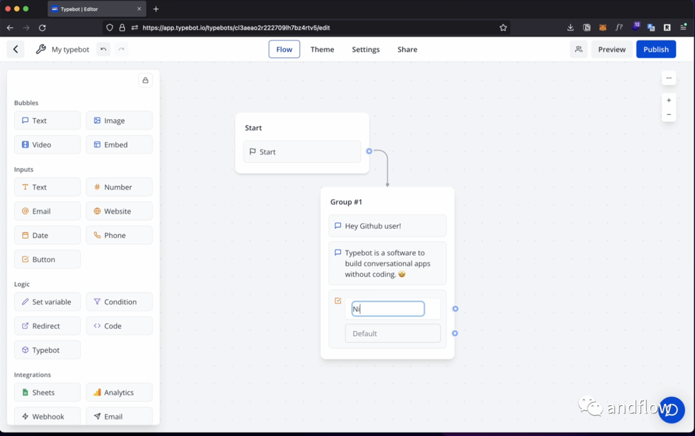Click the Start group title
695x436 pixels.
coord(254,127)
